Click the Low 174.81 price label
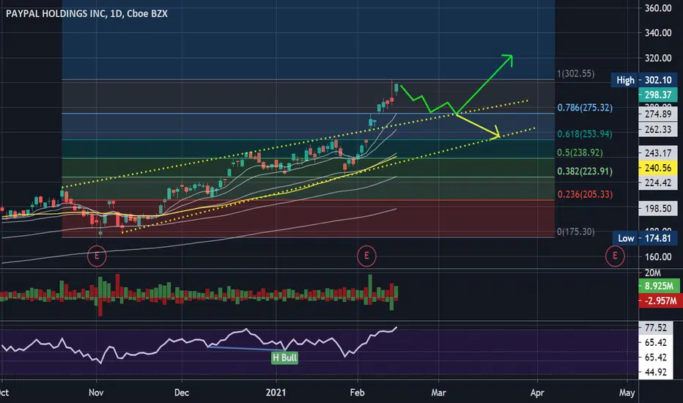 645,238
